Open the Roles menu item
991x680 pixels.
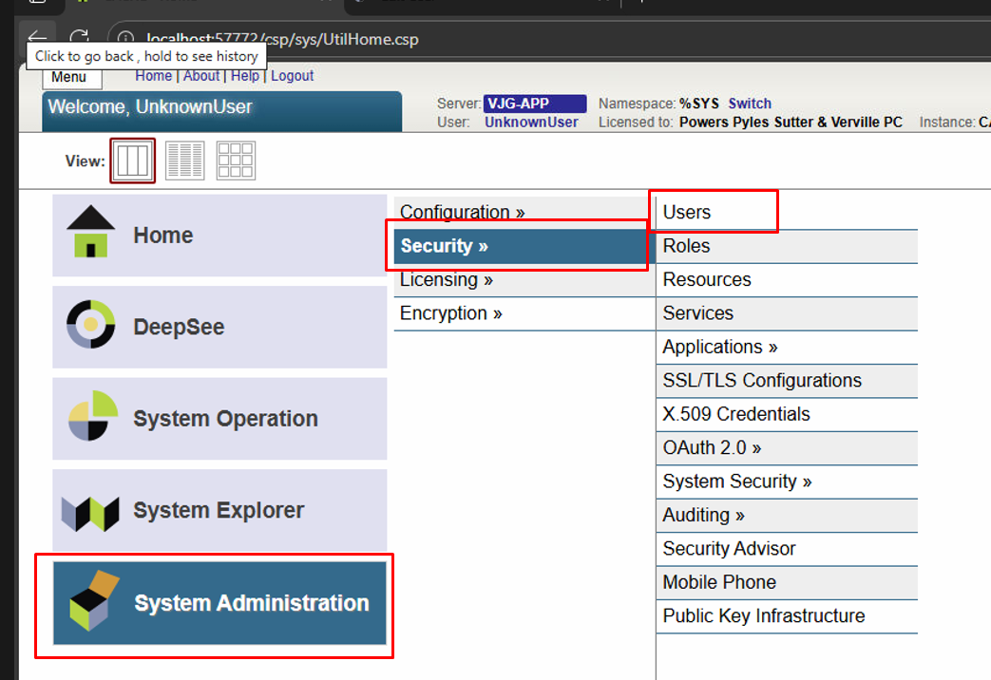pos(686,246)
